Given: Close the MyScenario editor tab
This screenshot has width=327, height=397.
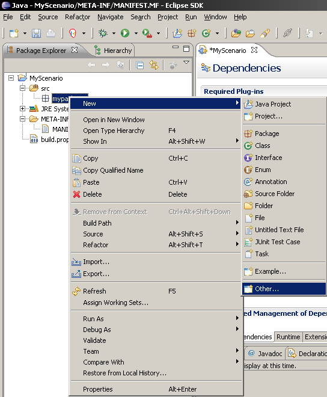Looking at the screenshot, I should point(254,50).
